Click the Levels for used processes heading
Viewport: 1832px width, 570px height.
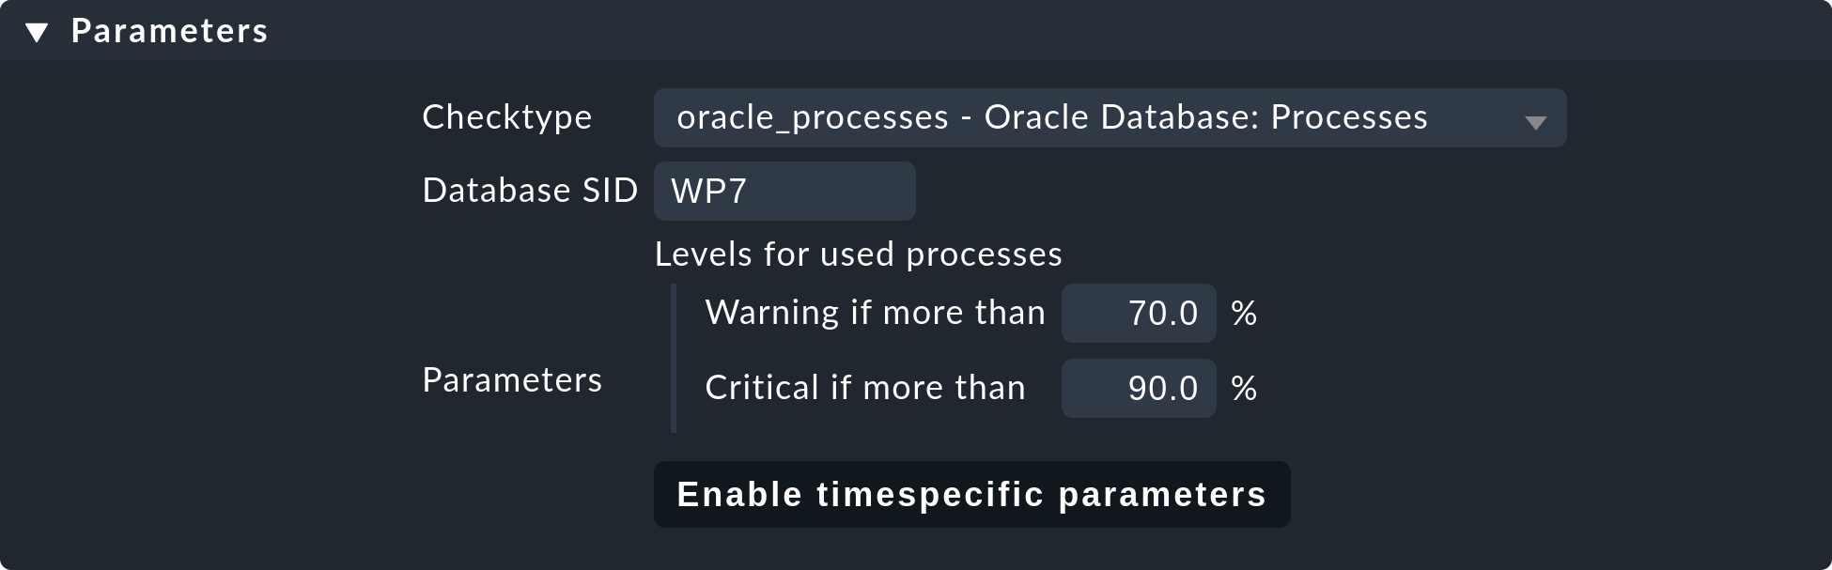pos(857,254)
